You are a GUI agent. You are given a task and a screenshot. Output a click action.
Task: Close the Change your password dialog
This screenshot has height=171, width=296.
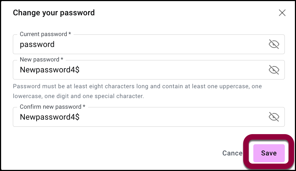click(x=282, y=13)
